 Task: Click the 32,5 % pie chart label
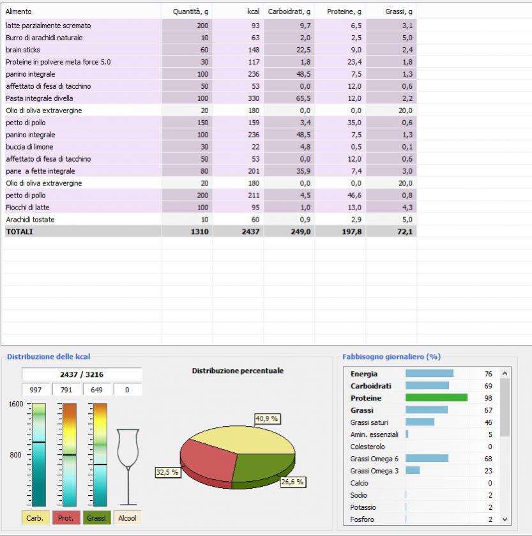[167, 472]
